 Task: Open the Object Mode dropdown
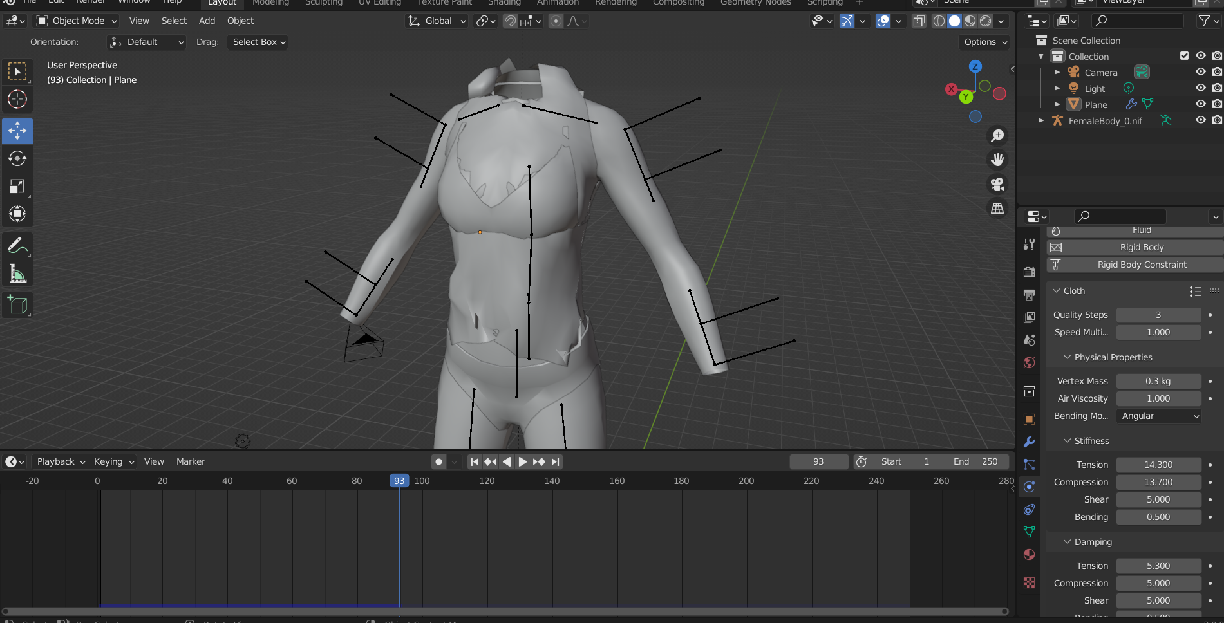pos(77,21)
